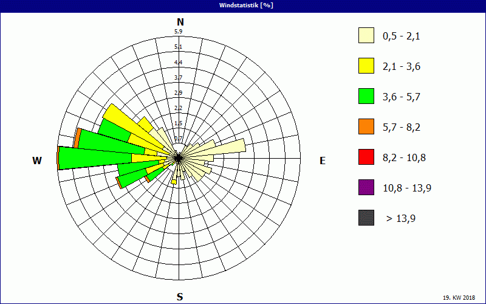Click the pale yellow 0,5 - 2,1 swatch
486x304 pixels.
tap(366, 35)
